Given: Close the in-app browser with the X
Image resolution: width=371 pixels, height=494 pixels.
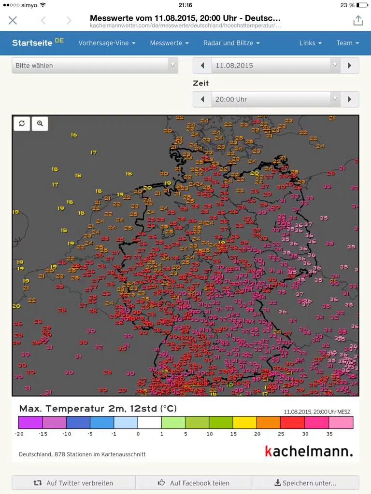Looking at the screenshot, I should [x=13, y=20].
